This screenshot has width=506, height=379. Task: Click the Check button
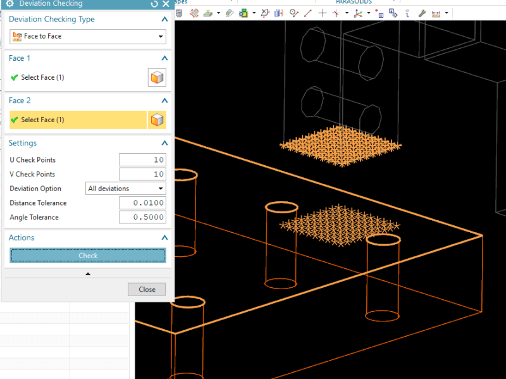click(x=88, y=256)
